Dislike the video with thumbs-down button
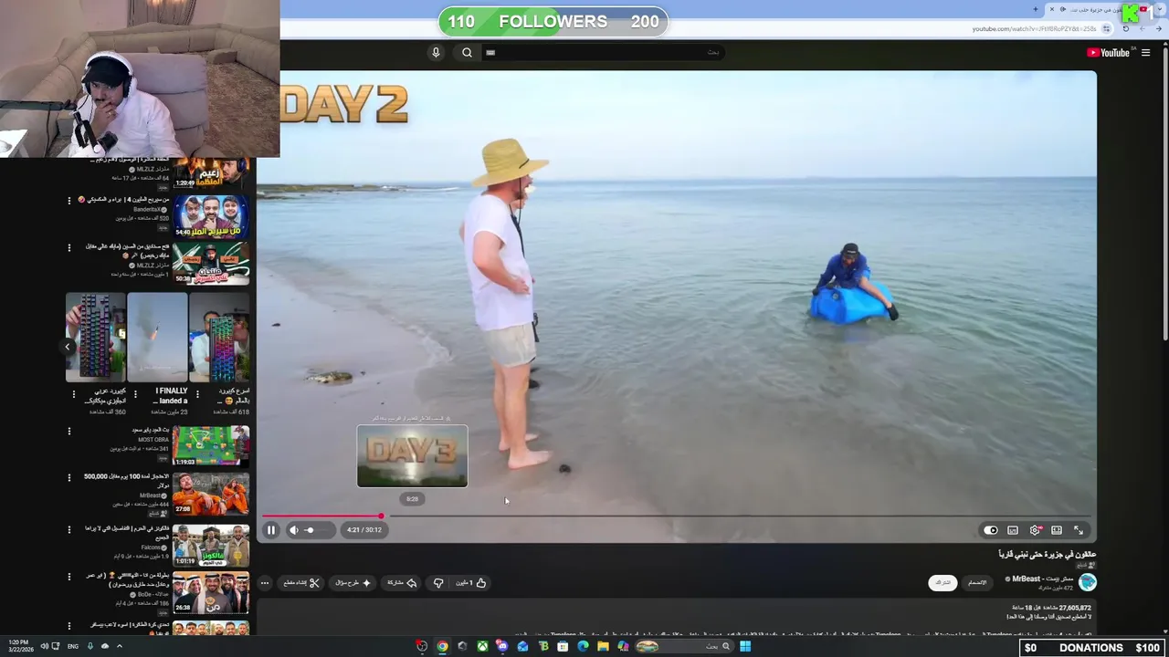 (438, 583)
